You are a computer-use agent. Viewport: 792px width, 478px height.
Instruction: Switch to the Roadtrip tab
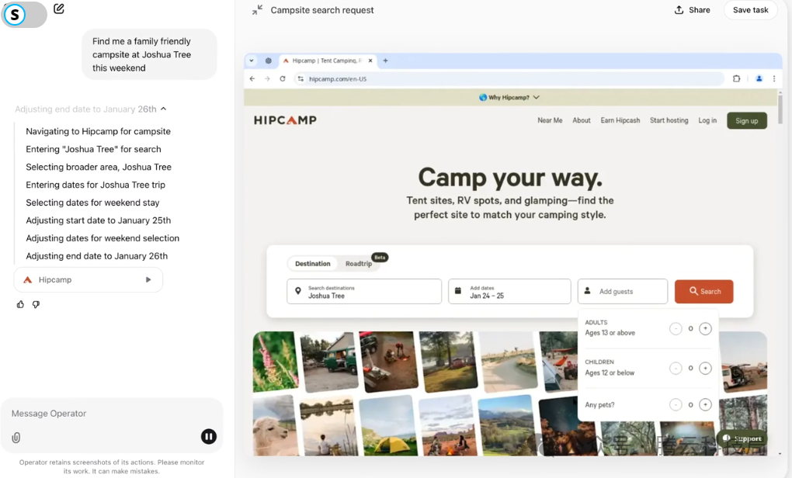[x=359, y=264]
